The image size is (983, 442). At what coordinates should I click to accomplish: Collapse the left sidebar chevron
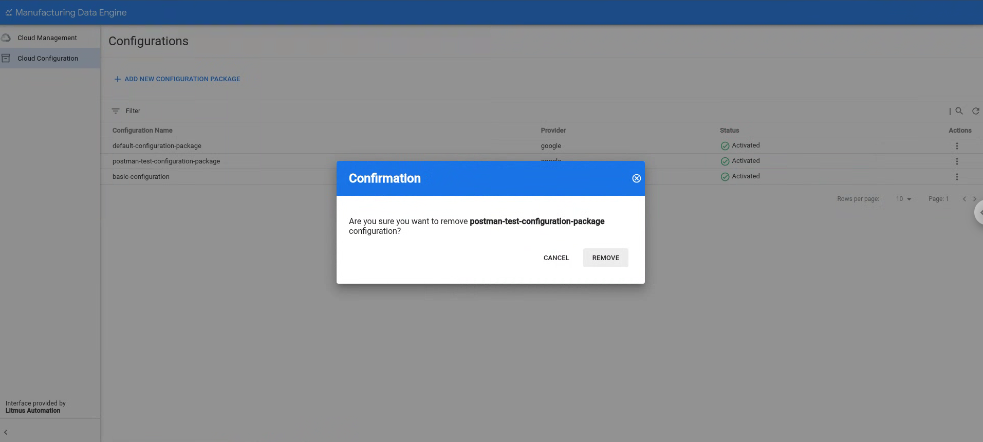point(6,432)
